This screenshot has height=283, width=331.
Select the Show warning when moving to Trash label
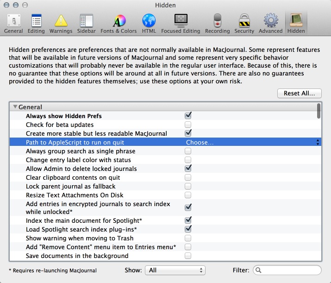click(80, 238)
